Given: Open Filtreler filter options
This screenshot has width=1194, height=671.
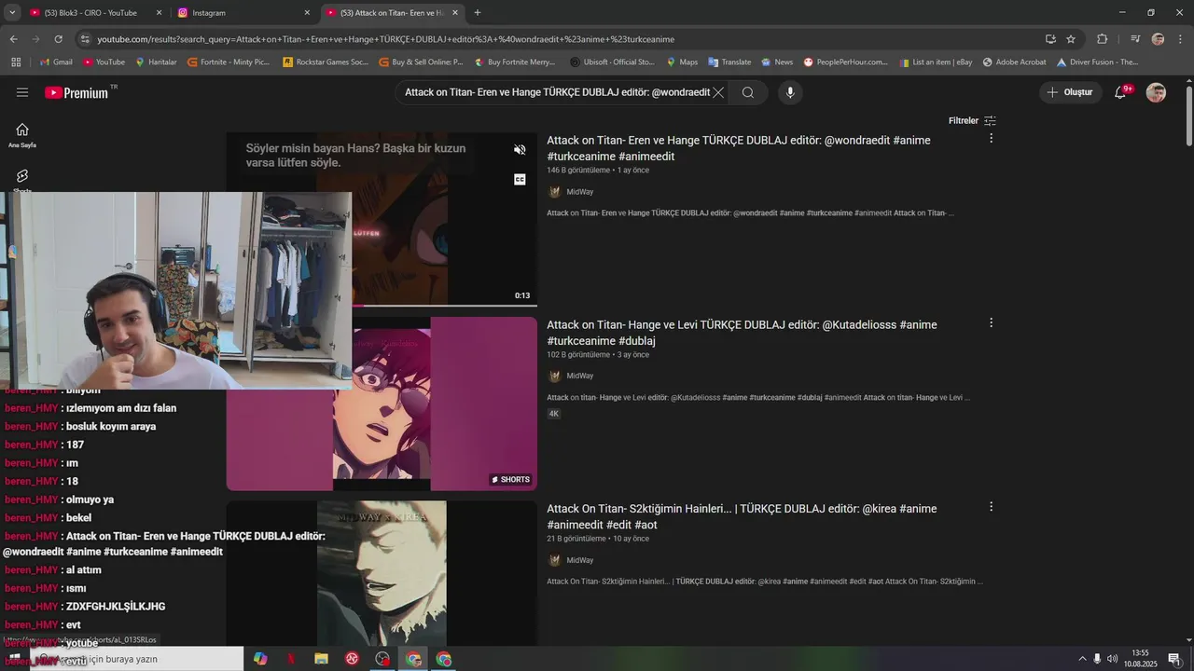Looking at the screenshot, I should pos(972,121).
